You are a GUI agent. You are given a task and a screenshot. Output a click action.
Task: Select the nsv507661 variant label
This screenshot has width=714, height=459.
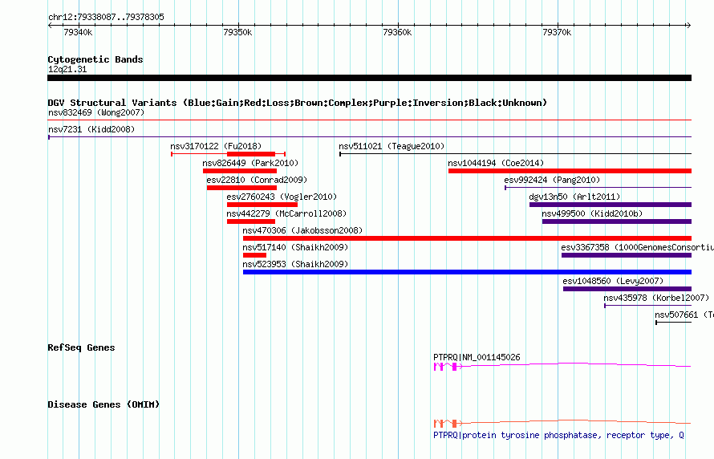click(684, 315)
